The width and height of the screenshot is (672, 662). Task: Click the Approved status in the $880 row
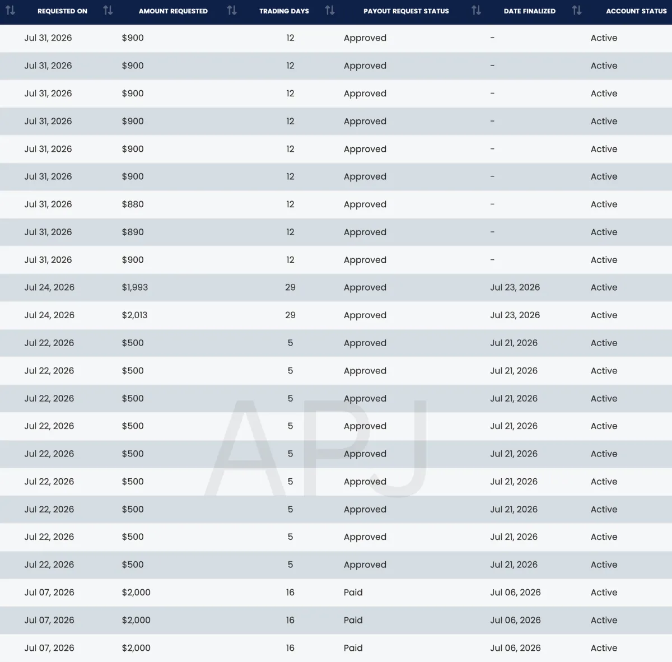pyautogui.click(x=365, y=205)
